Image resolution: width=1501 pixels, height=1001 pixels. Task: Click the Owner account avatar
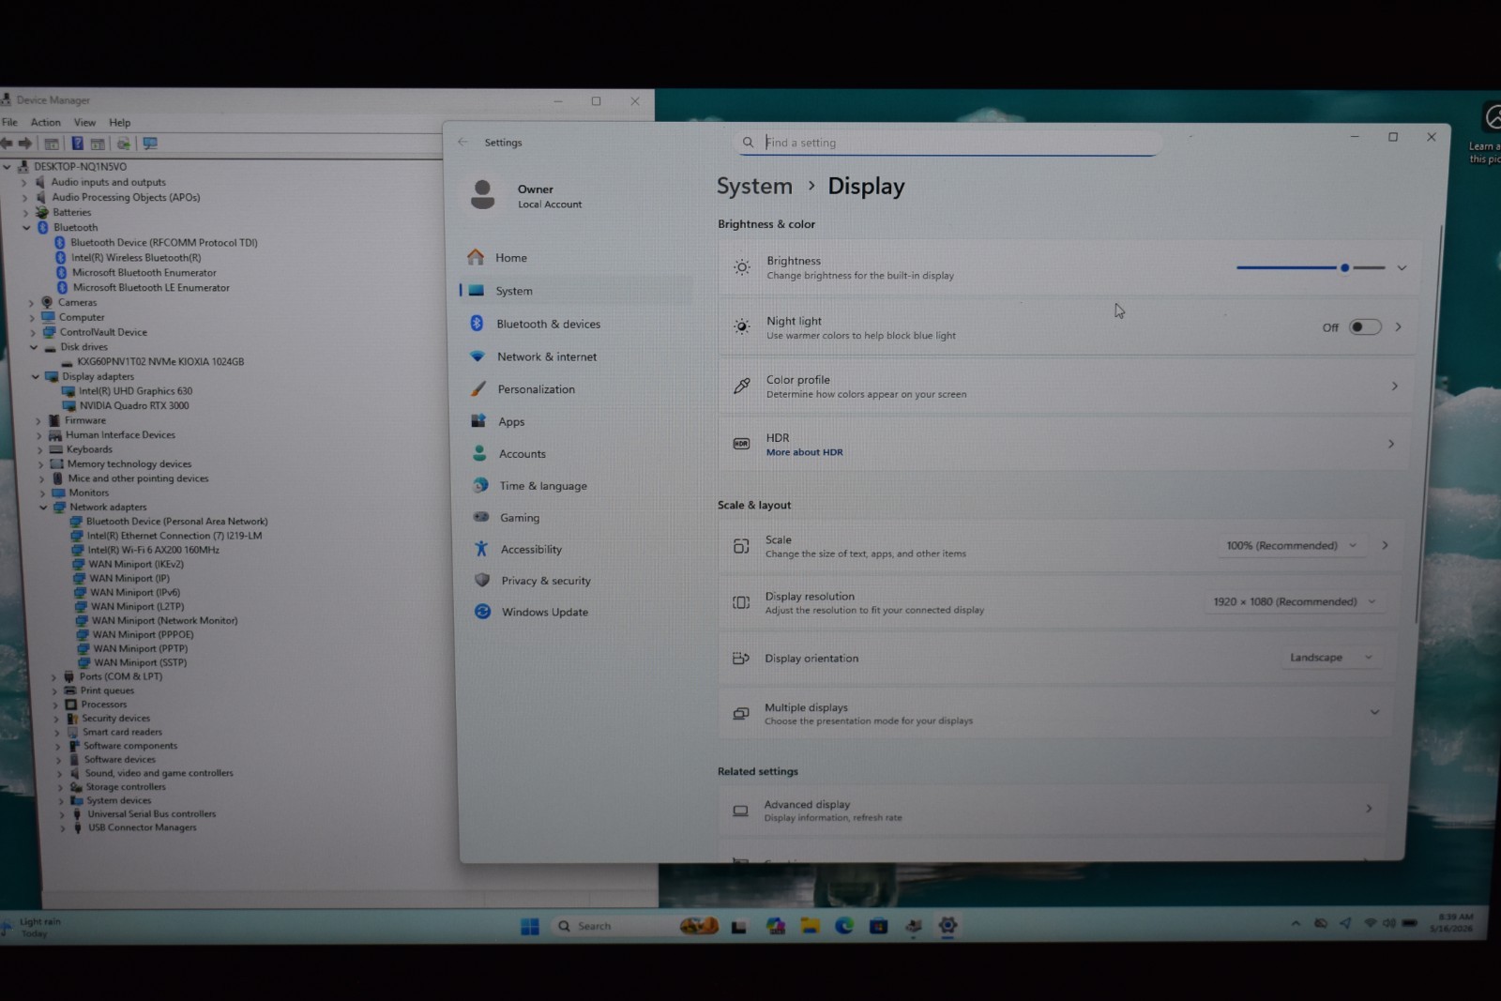pyautogui.click(x=483, y=194)
